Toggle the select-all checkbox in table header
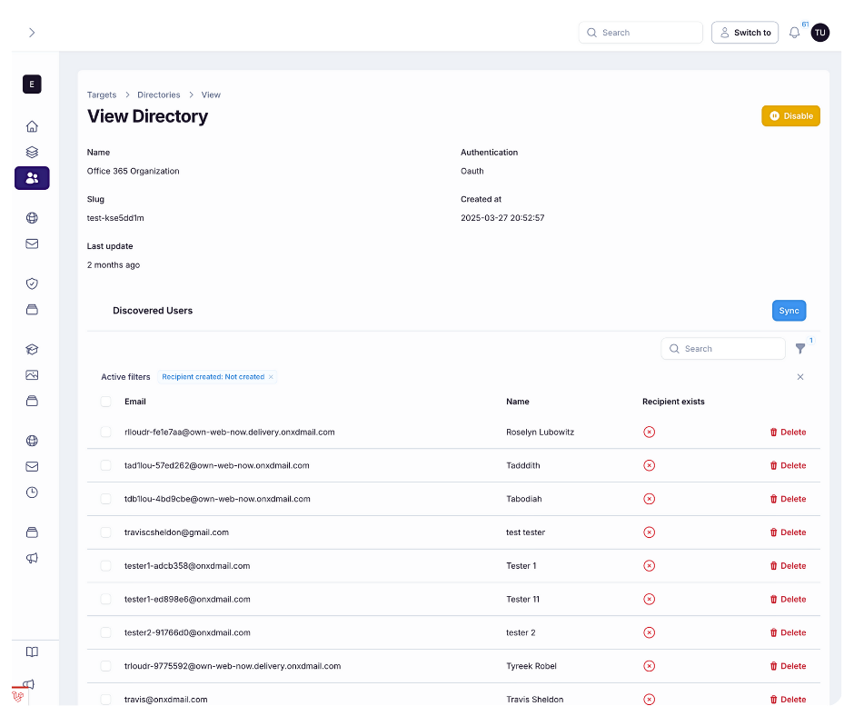 click(106, 402)
